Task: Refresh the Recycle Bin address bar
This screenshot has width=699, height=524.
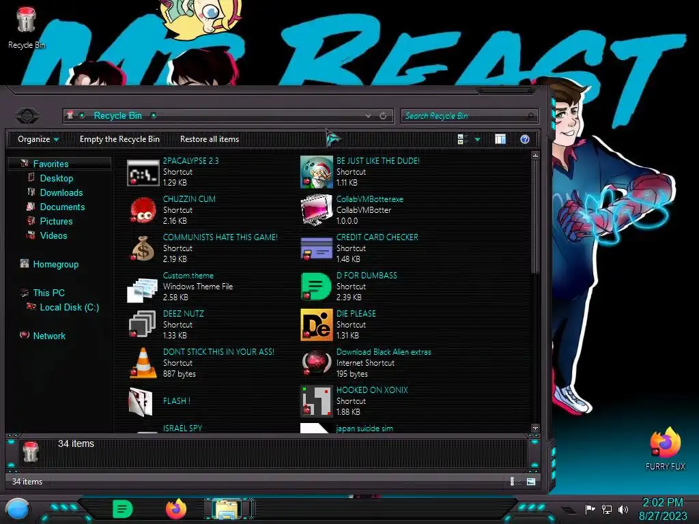Action: [x=383, y=116]
